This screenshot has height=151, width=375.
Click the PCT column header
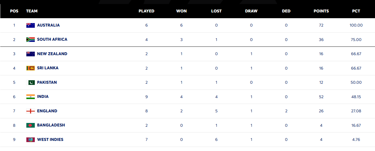(x=356, y=11)
